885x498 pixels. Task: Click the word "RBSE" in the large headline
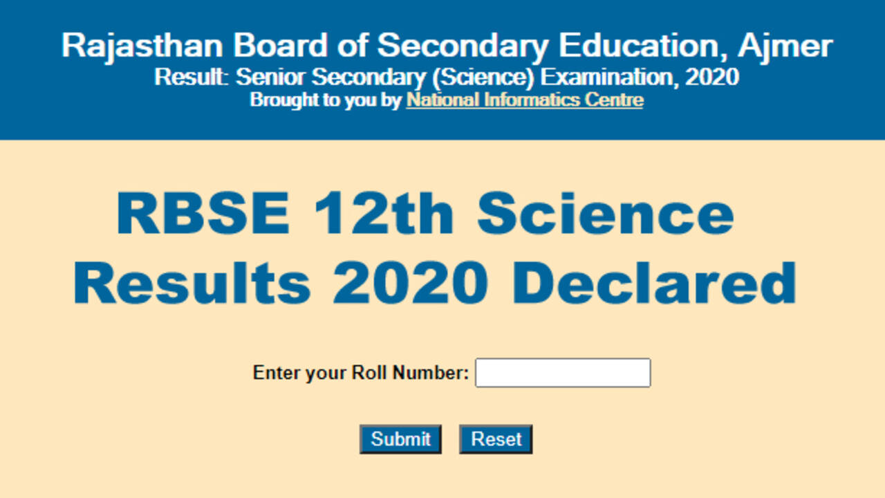[202, 214]
